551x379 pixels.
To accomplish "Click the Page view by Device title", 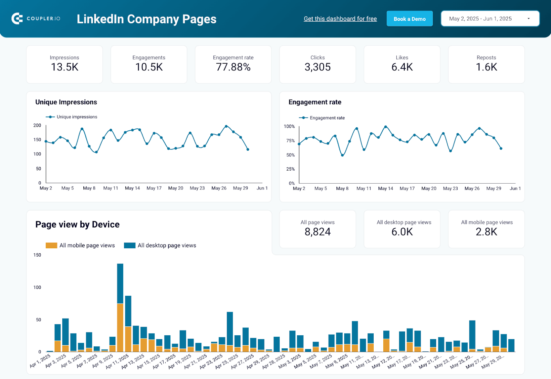I will click(77, 225).
